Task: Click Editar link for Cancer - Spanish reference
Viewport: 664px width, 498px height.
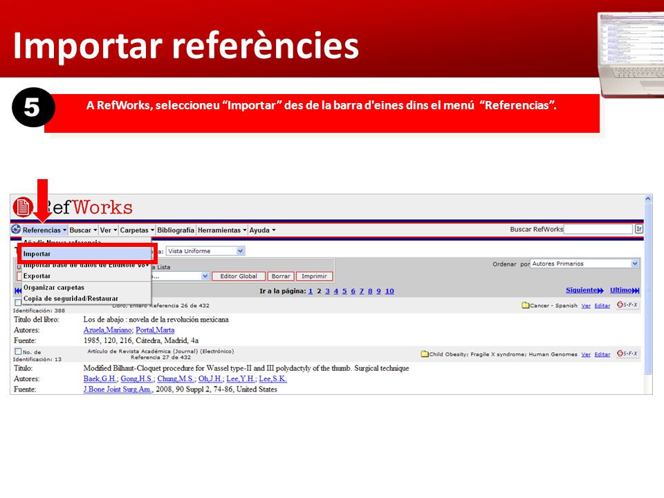Action: click(x=602, y=306)
